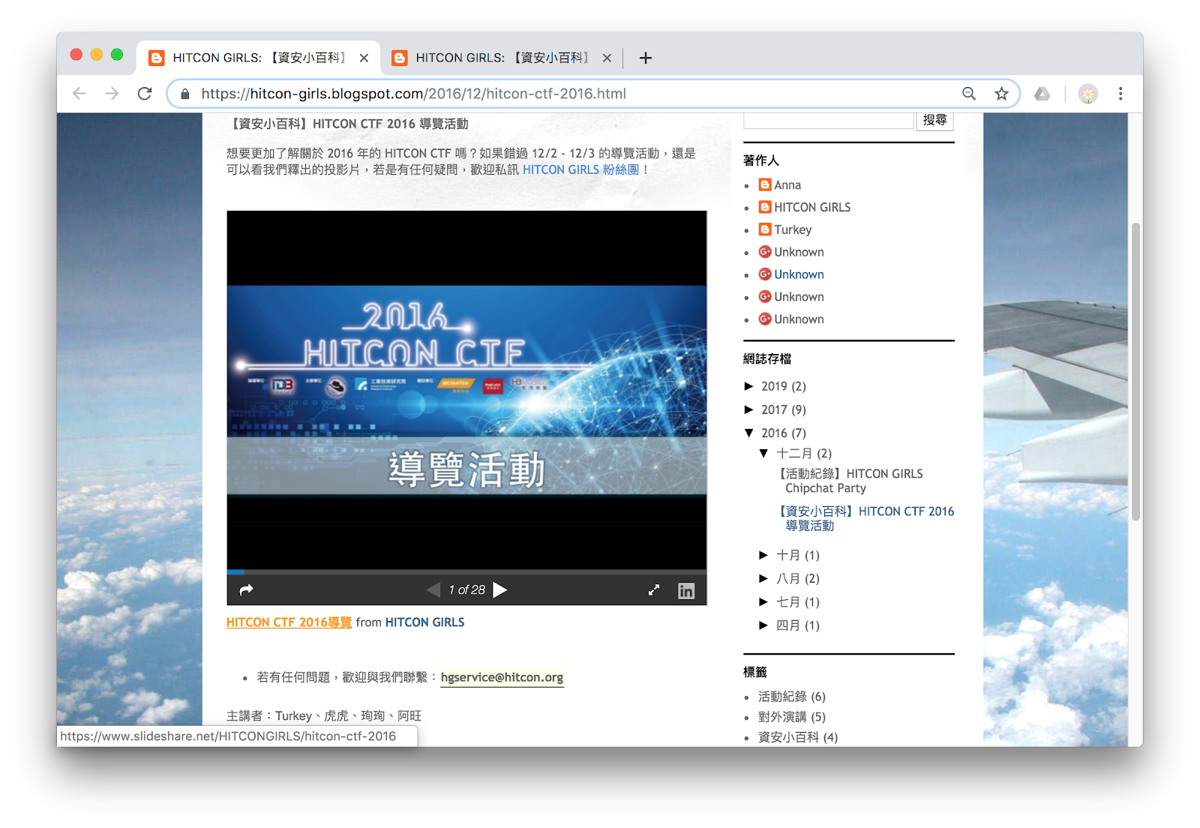Advance to the next slide arrow

point(500,590)
